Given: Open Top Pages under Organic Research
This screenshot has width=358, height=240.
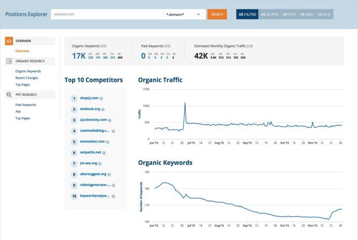Looking at the screenshot, I should coord(23,84).
